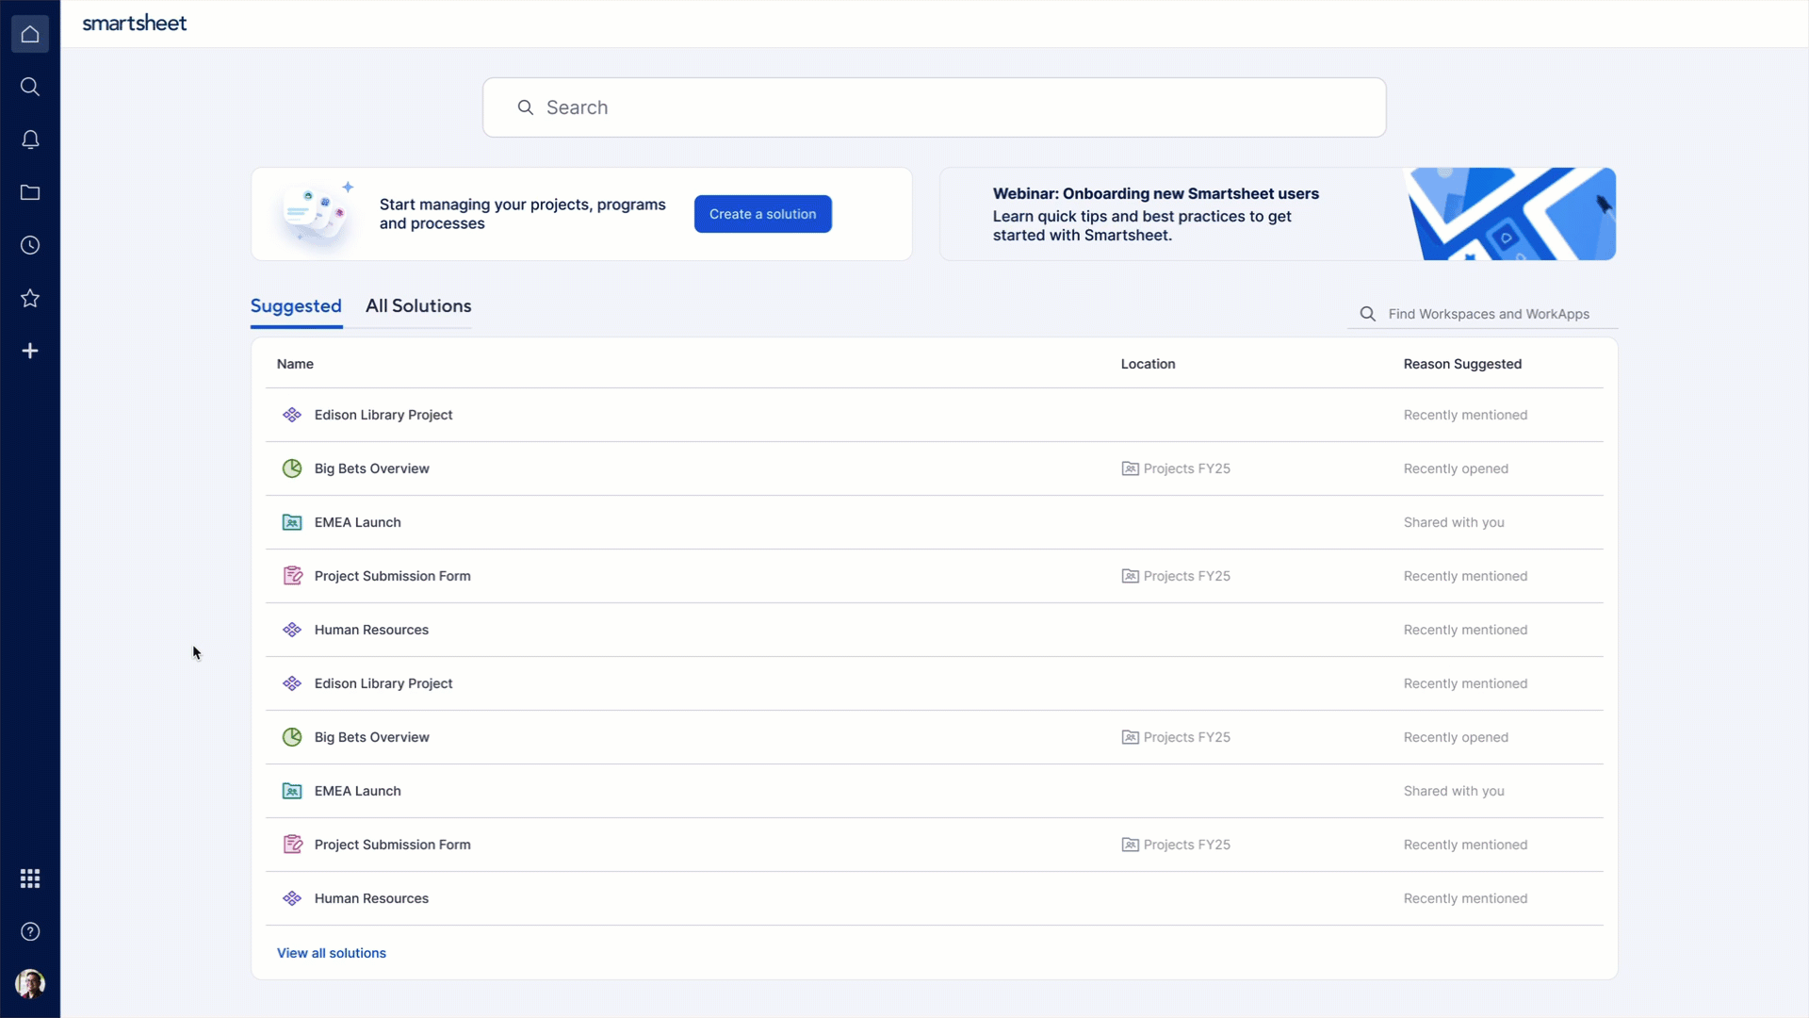Focus the main Search field
This screenshot has width=1809, height=1018.
pos(935,107)
